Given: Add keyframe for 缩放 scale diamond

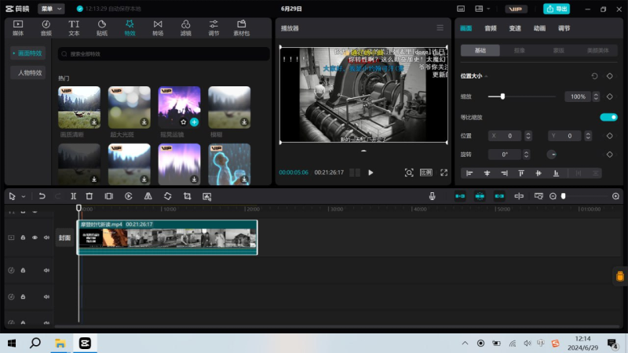Looking at the screenshot, I should (610, 96).
